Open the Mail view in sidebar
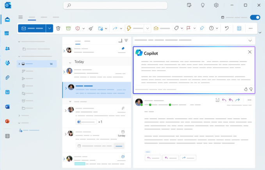The image size is (265, 170). [7, 19]
